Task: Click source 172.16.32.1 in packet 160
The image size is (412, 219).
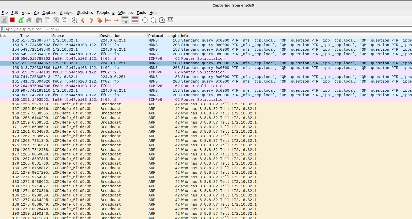Action: coord(65,77)
